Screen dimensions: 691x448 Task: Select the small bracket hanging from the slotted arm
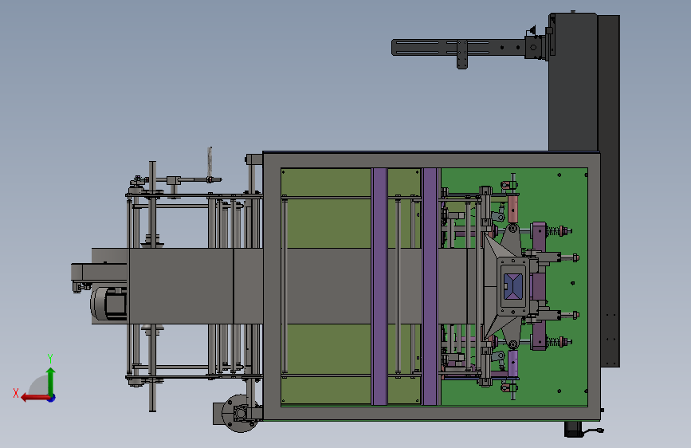461,55
